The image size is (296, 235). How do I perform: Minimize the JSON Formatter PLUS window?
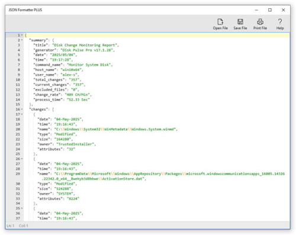(256, 10)
